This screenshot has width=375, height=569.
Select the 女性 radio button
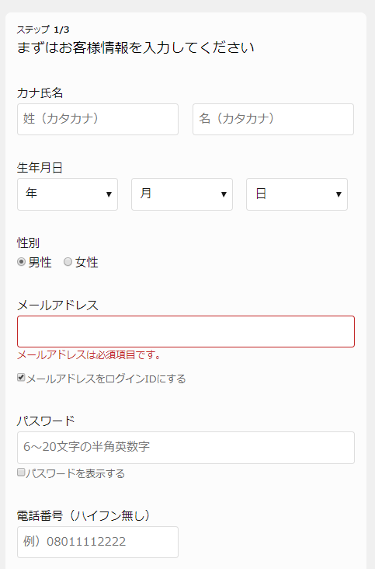click(68, 262)
